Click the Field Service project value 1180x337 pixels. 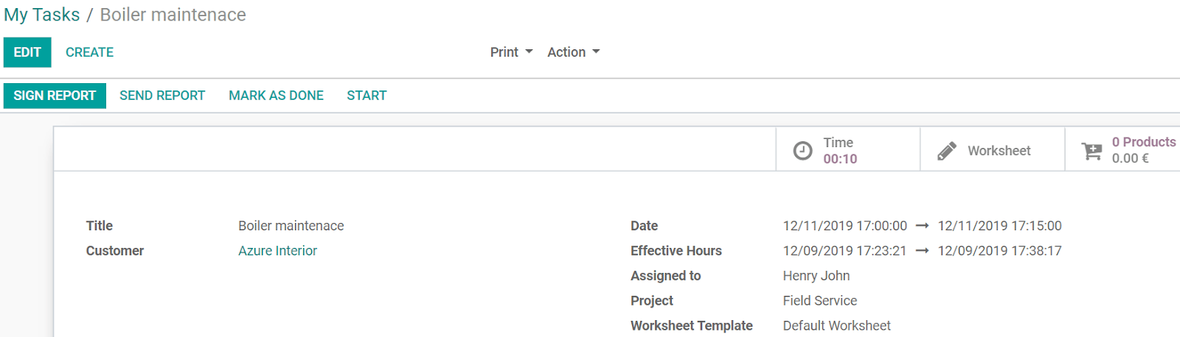820,301
